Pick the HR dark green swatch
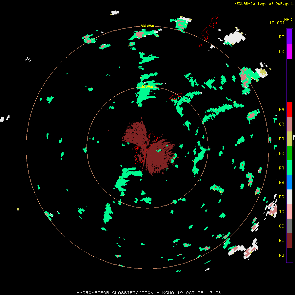 tap(289, 153)
